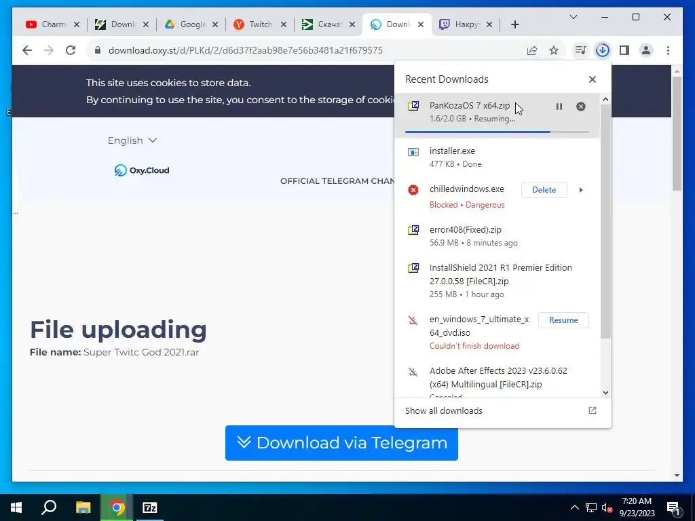Close the Charm YouTube tab

point(77,24)
